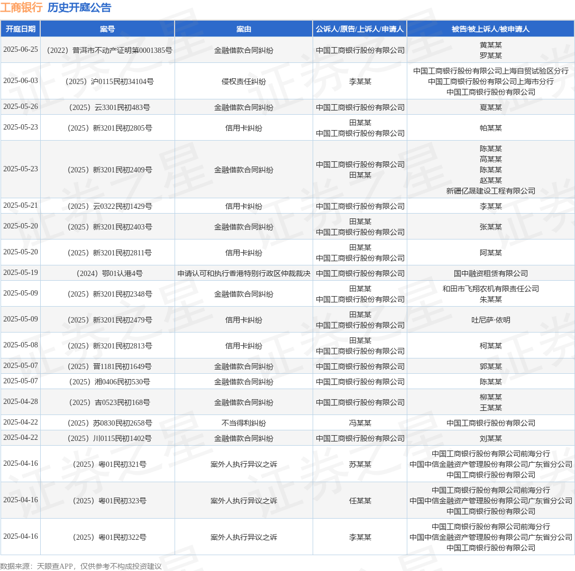
Task: Select case number 吉0523民初168号
Action: (109, 402)
